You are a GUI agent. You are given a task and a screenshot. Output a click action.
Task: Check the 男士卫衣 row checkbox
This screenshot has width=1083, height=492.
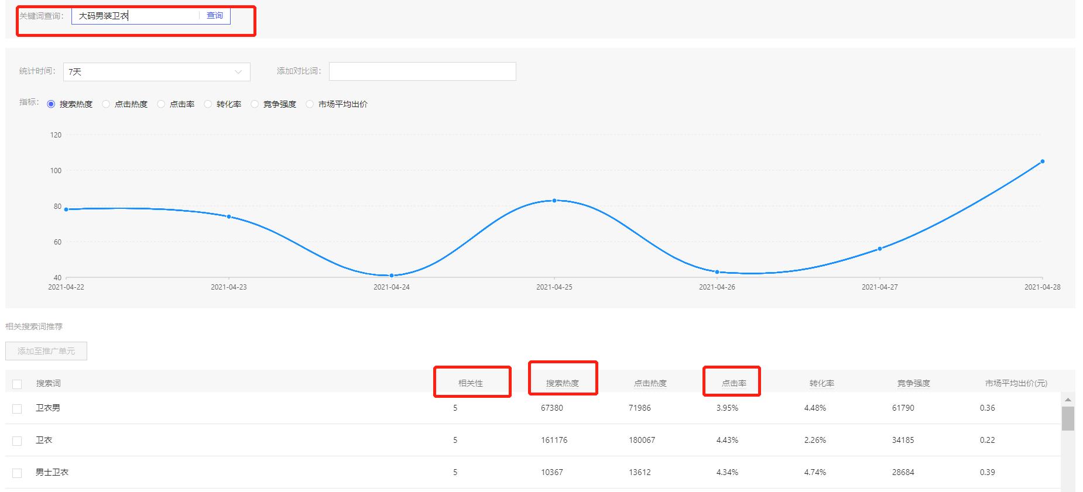pos(17,473)
